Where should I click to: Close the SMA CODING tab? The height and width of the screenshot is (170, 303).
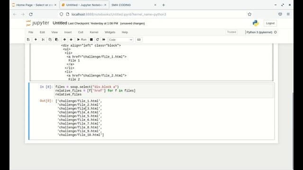(x=155, y=5)
